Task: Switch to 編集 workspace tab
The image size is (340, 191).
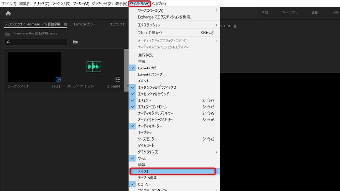Action: pos(314,13)
